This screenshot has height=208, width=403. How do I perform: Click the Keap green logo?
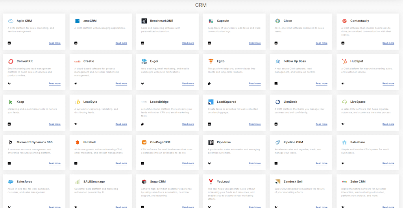tap(11, 102)
